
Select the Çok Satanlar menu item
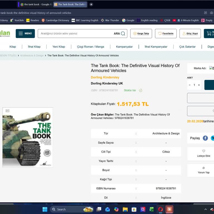(187, 47)
